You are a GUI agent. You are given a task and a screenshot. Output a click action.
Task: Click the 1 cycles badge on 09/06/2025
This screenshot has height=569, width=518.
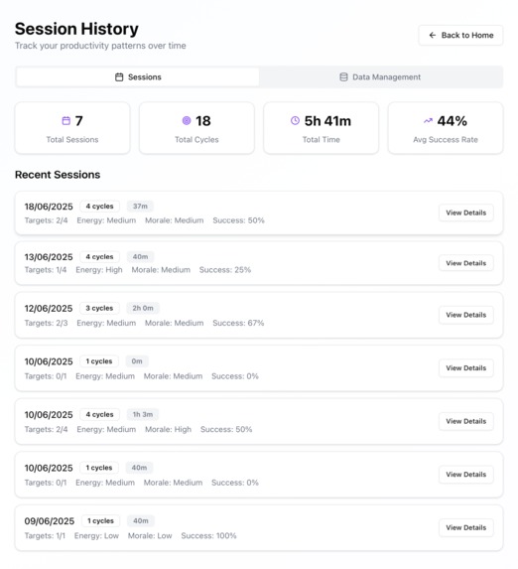(x=100, y=520)
